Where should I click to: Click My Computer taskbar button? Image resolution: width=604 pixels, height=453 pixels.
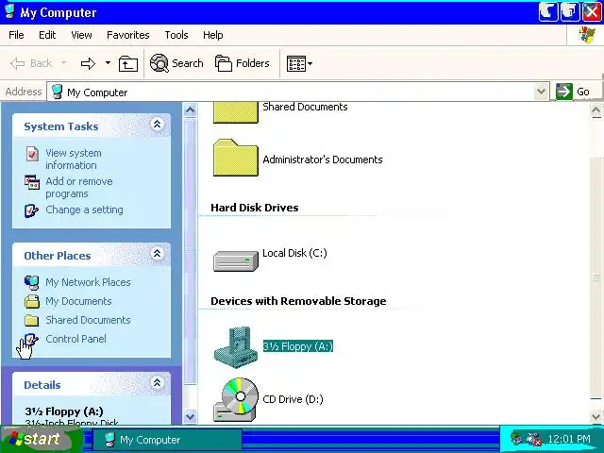(x=167, y=440)
